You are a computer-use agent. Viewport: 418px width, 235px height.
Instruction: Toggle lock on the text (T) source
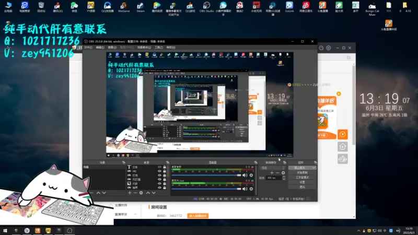click(x=165, y=167)
